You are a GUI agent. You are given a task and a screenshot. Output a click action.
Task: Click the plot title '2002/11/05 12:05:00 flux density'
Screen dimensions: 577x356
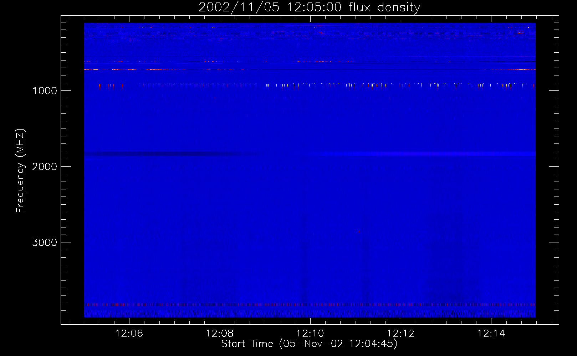coord(309,7)
